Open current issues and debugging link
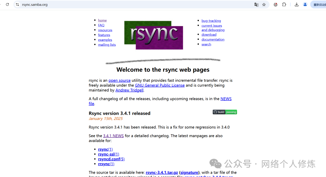Screen dimensions: 326x177 tap(213, 28)
